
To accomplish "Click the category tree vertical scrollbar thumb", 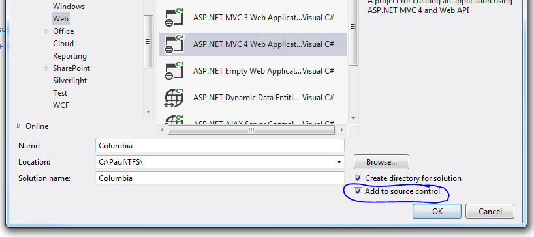I will (148, 42).
